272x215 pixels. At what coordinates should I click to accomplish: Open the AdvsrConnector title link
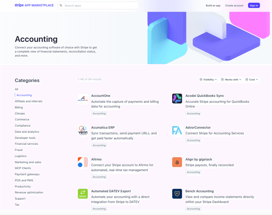tap(198, 128)
